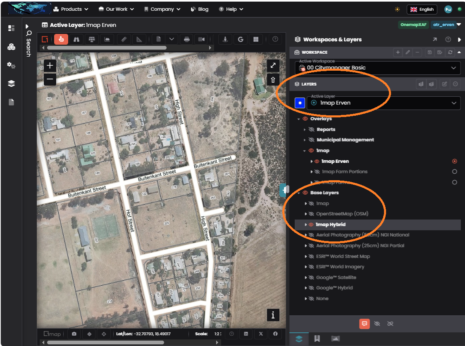Select the 1map Erven active layer radio
The width and height of the screenshot is (465, 346).
[x=454, y=161]
